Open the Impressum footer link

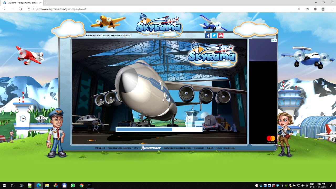coord(199,148)
